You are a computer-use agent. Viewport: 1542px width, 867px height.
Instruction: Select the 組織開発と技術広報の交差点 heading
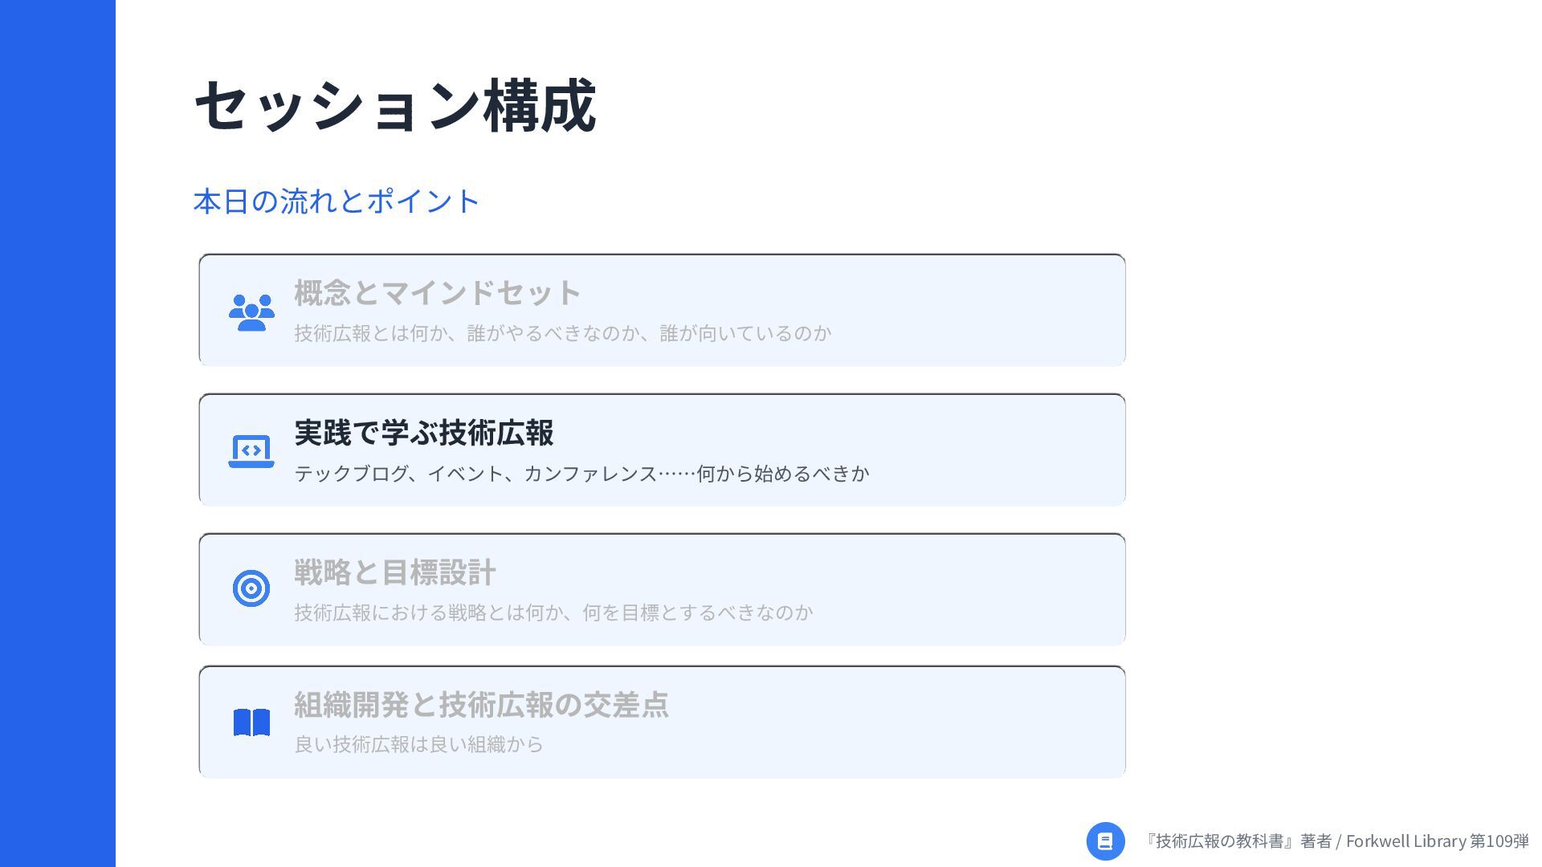click(x=481, y=705)
